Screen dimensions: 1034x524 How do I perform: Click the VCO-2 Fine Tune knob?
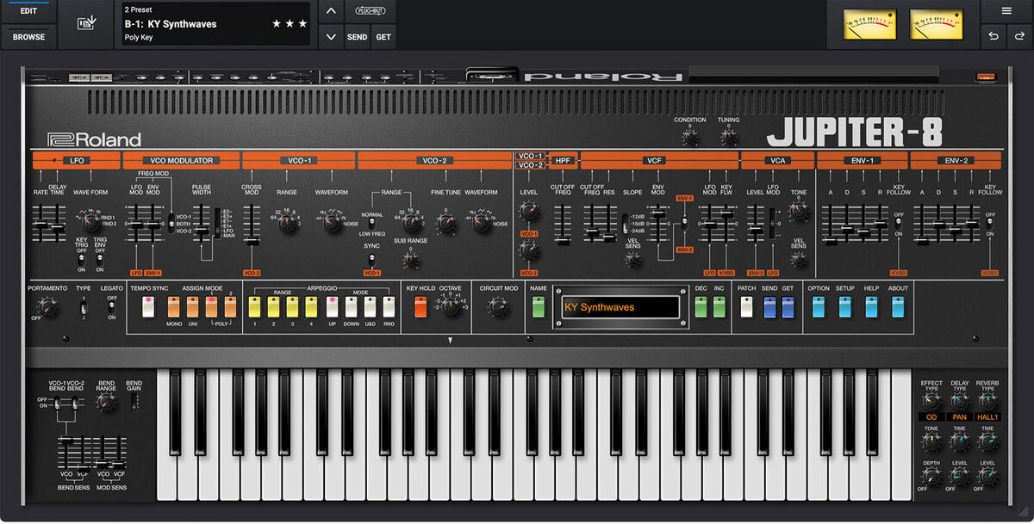[x=445, y=225]
